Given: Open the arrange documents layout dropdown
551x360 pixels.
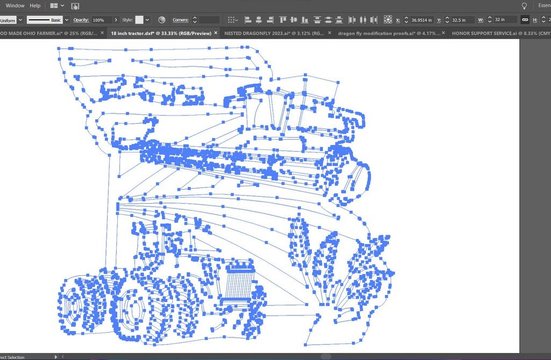Looking at the screenshot, I should pos(56,6).
